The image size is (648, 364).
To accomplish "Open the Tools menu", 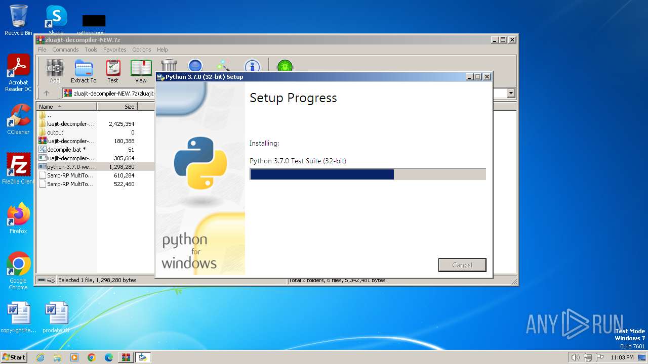I will [x=91, y=50].
